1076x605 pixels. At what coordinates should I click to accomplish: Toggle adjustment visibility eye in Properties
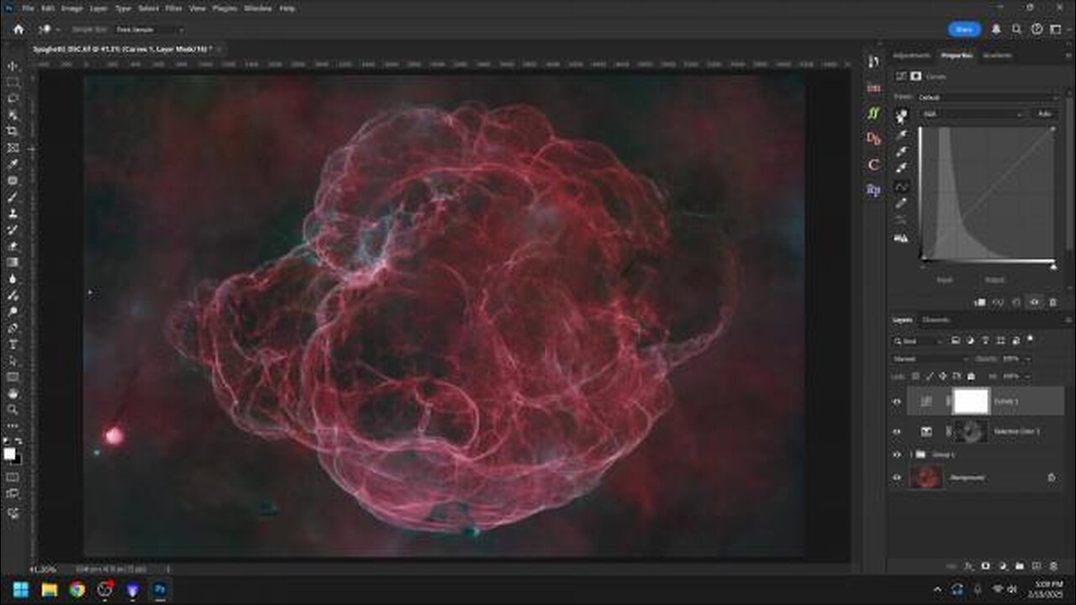tap(1035, 302)
